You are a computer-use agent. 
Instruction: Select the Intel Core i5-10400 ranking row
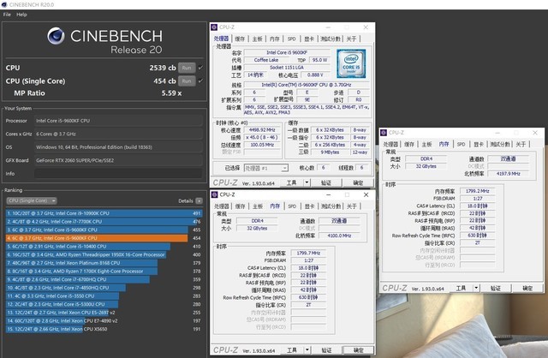click(104, 247)
